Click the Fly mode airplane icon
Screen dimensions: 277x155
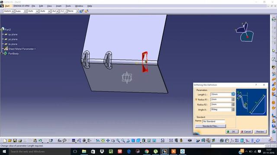point(98,141)
